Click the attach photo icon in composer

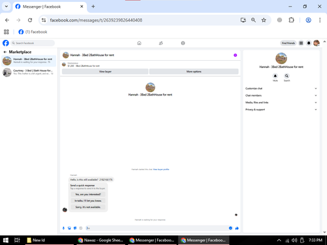69,228
